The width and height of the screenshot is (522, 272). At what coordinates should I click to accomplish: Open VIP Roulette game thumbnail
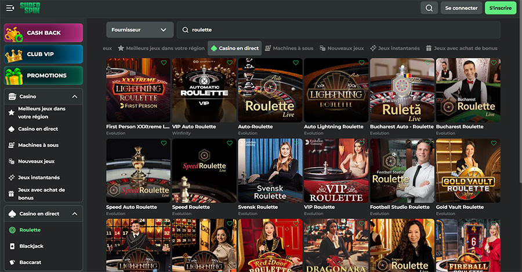coord(336,171)
